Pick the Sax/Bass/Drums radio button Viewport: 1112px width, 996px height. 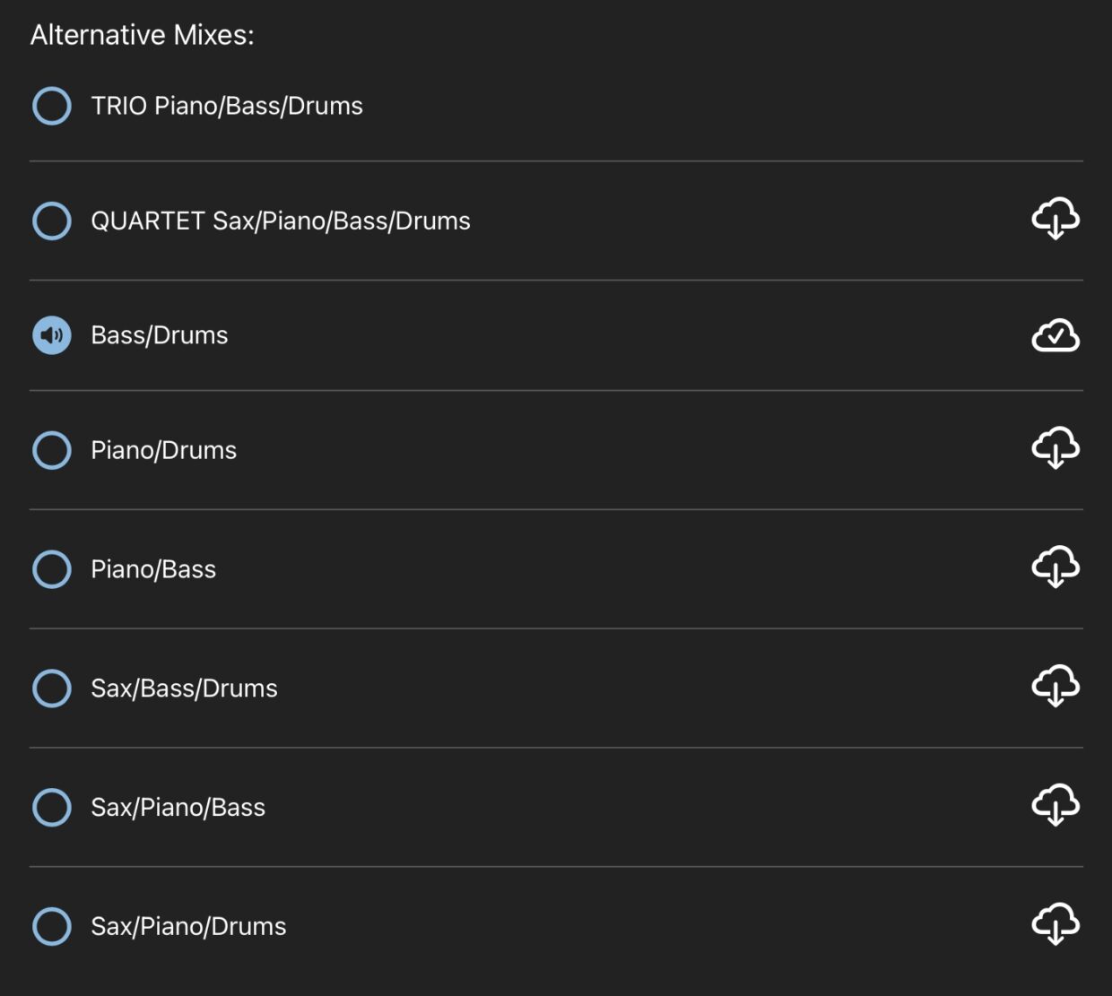52,689
